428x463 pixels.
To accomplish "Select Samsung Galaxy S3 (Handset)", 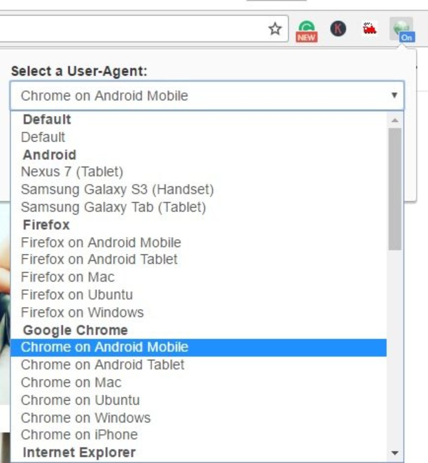I will 117,189.
